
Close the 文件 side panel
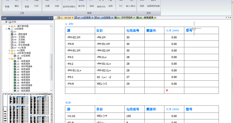(x=52, y=18)
